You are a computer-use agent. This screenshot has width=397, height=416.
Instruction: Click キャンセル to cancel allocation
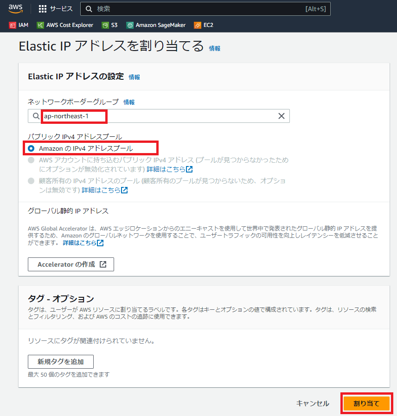[313, 403]
